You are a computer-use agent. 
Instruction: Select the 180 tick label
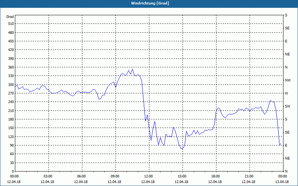click(11, 119)
